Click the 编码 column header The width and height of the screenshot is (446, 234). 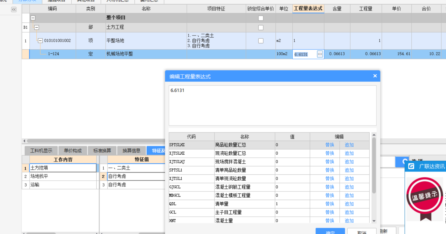(x=52, y=9)
